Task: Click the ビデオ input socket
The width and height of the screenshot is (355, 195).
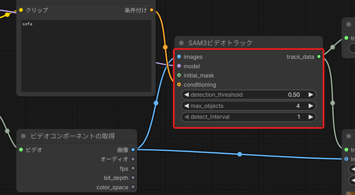Action: [x=21, y=149]
